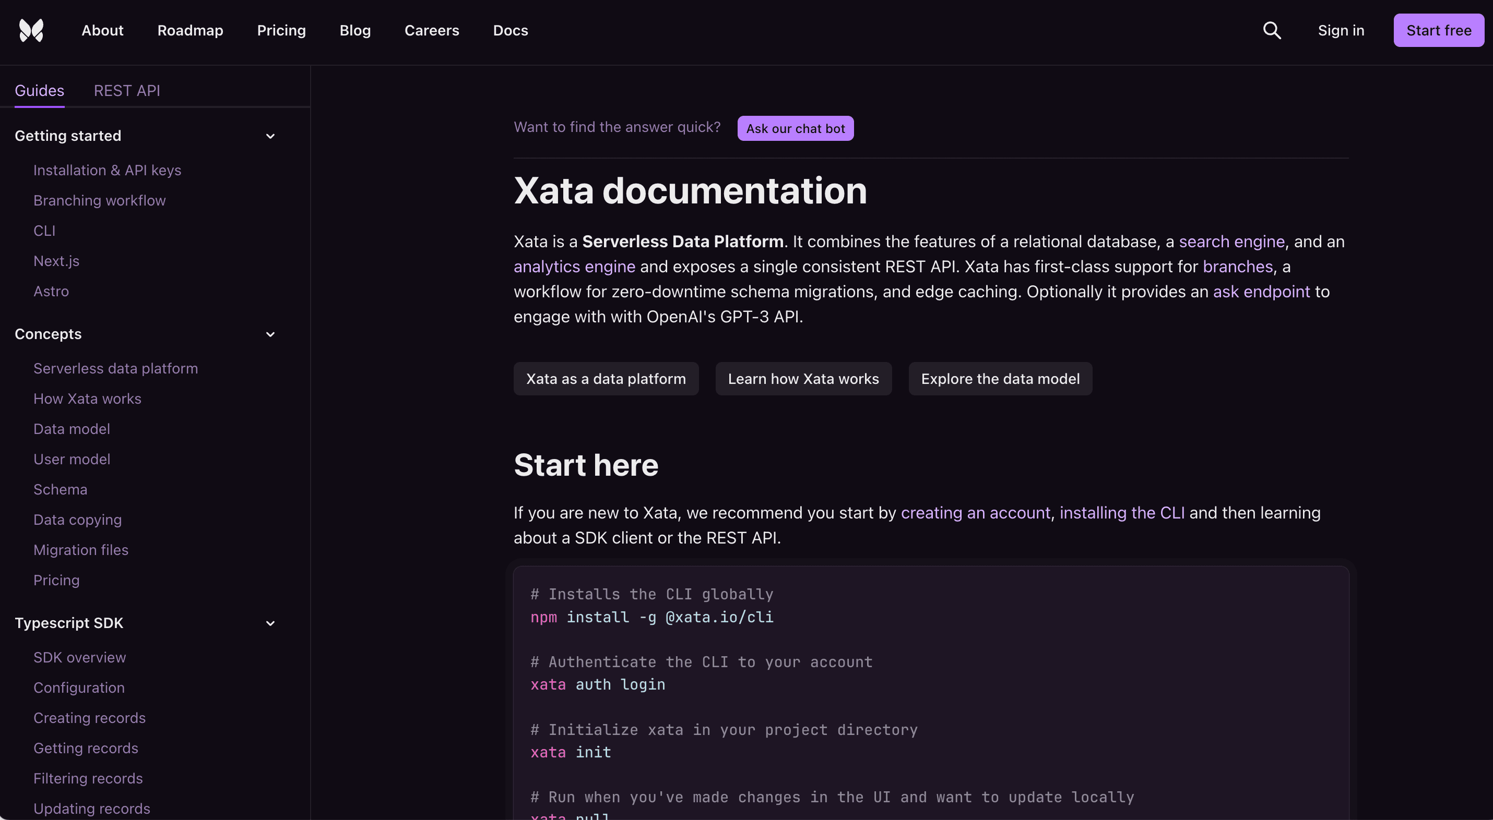This screenshot has width=1493, height=820.
Task: Click the Concepts section heading
Action: pyautogui.click(x=48, y=334)
